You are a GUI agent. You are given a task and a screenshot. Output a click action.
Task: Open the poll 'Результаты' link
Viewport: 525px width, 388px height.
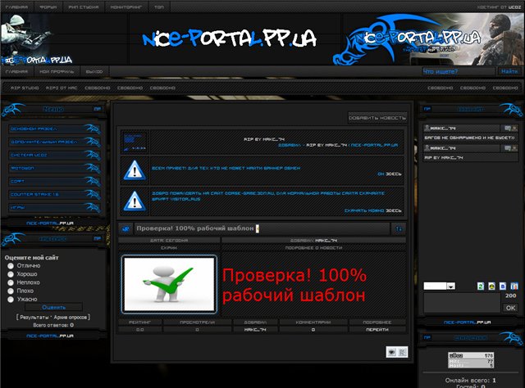click(34, 317)
